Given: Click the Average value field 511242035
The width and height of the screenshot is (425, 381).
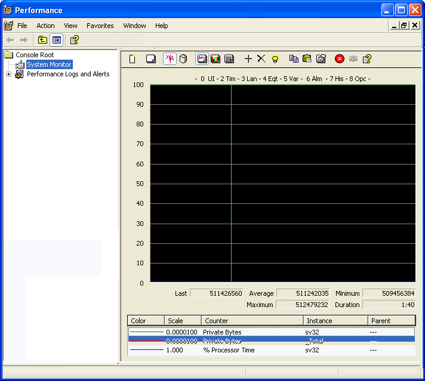Looking at the screenshot, I should pos(303,293).
